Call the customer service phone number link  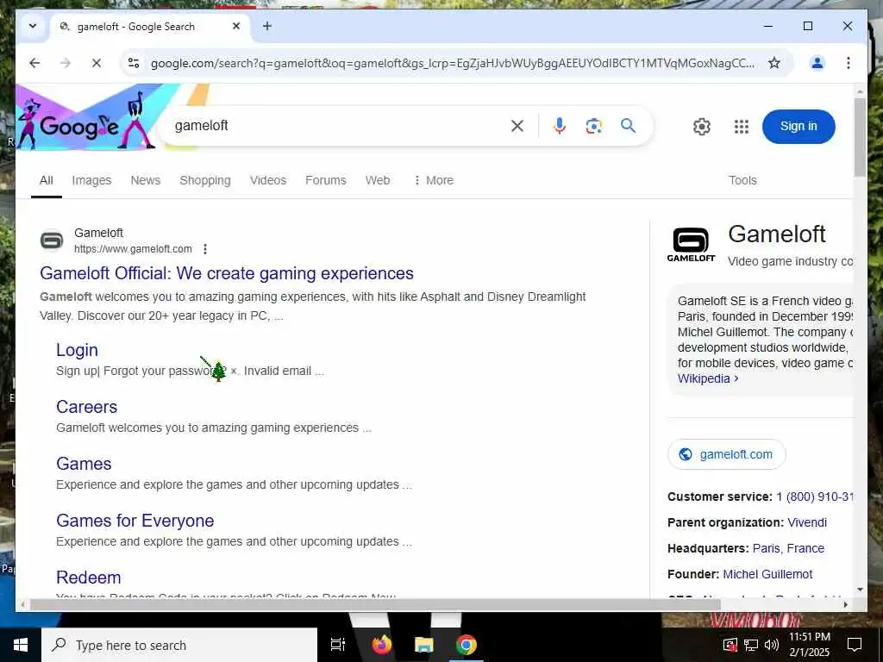coord(814,496)
